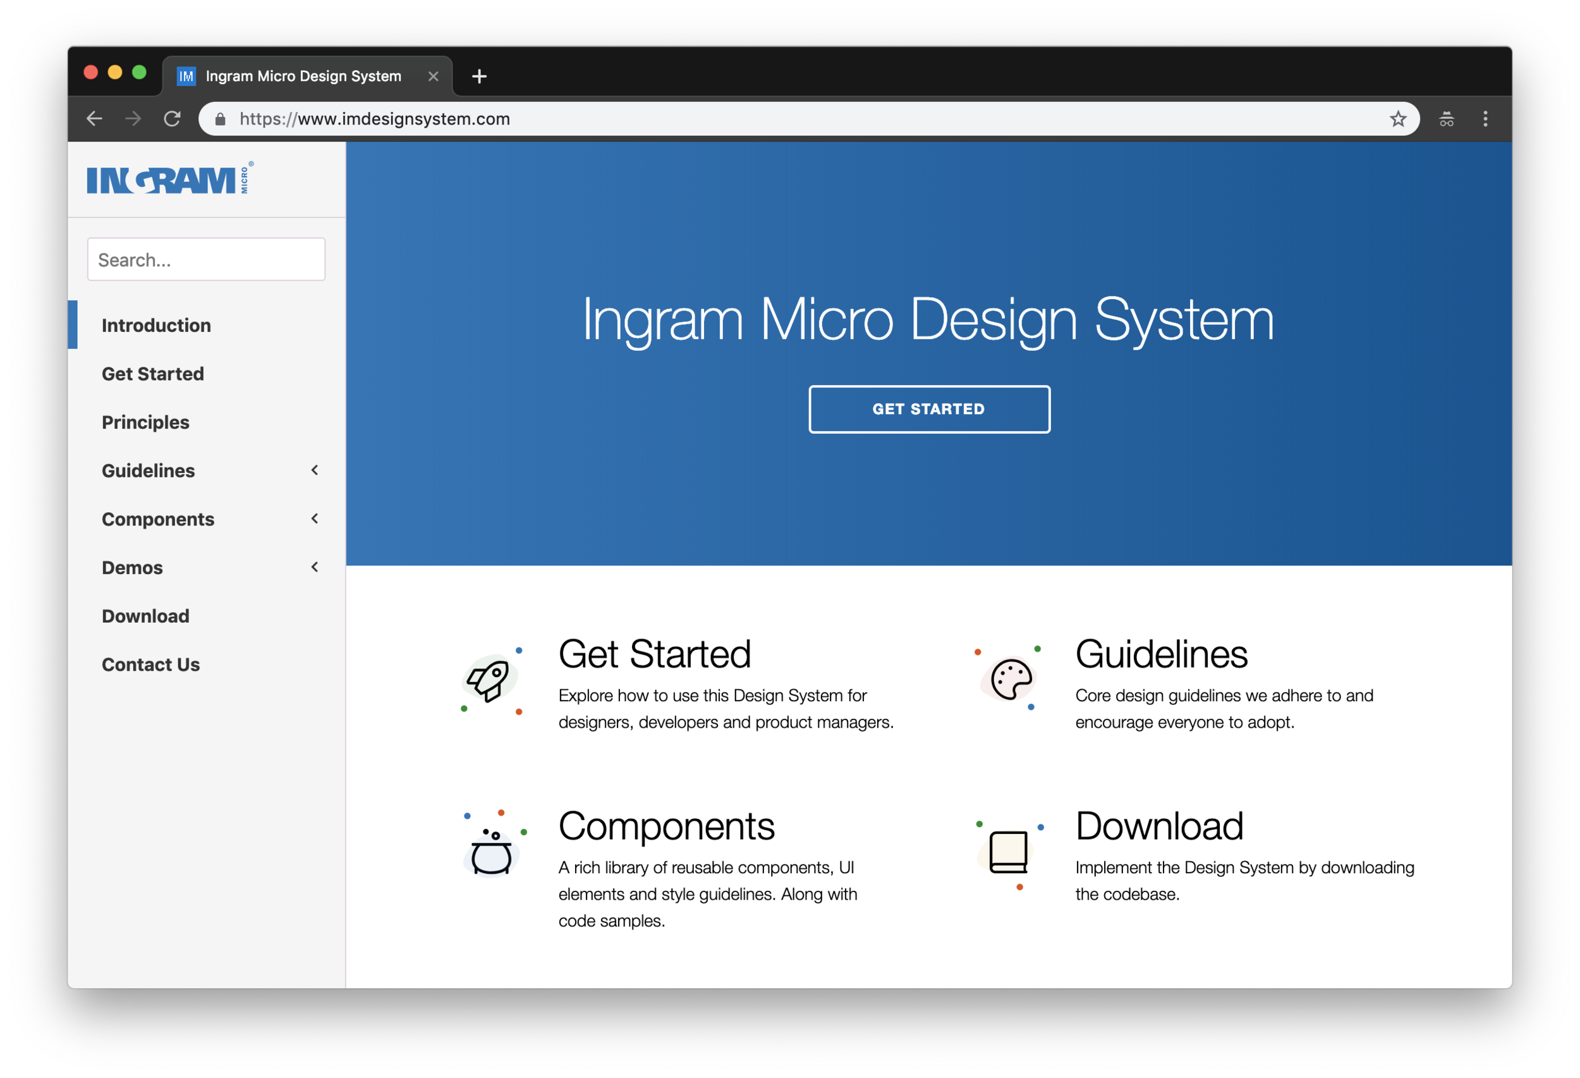Open the Guidelines card heading
Image resolution: width=1580 pixels, height=1078 pixels.
1161,654
